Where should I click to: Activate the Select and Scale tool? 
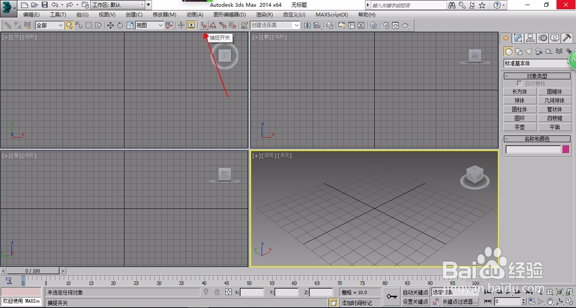point(130,25)
